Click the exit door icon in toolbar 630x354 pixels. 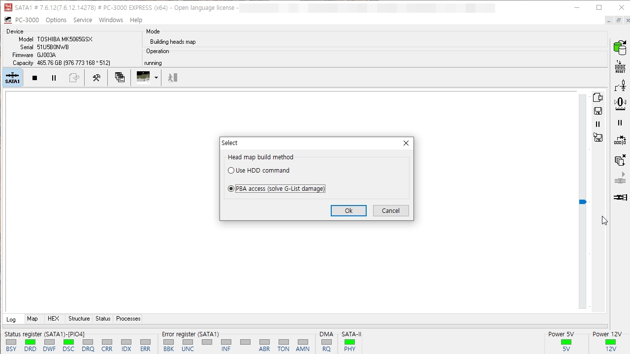(x=172, y=78)
